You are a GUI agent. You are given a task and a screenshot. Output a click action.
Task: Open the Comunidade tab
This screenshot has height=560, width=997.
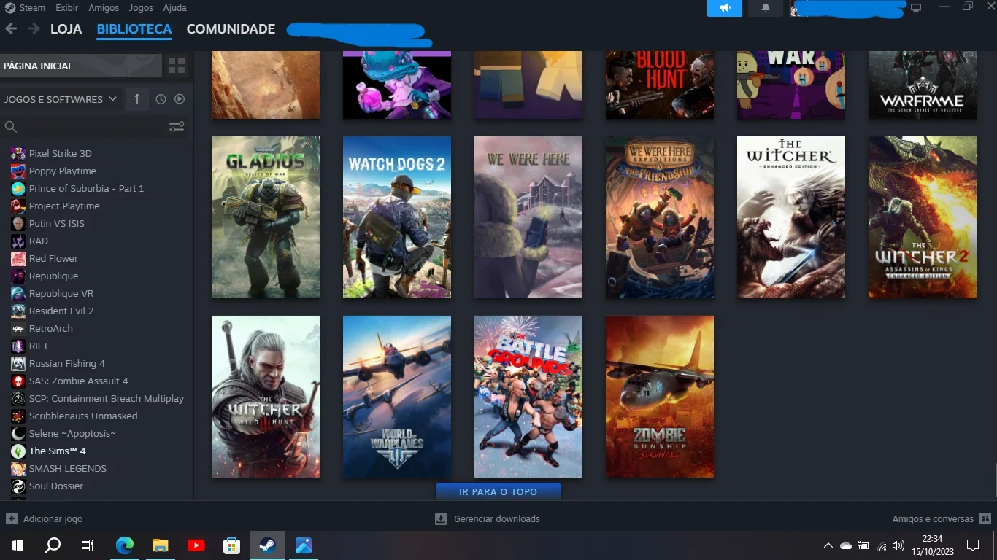click(x=231, y=29)
